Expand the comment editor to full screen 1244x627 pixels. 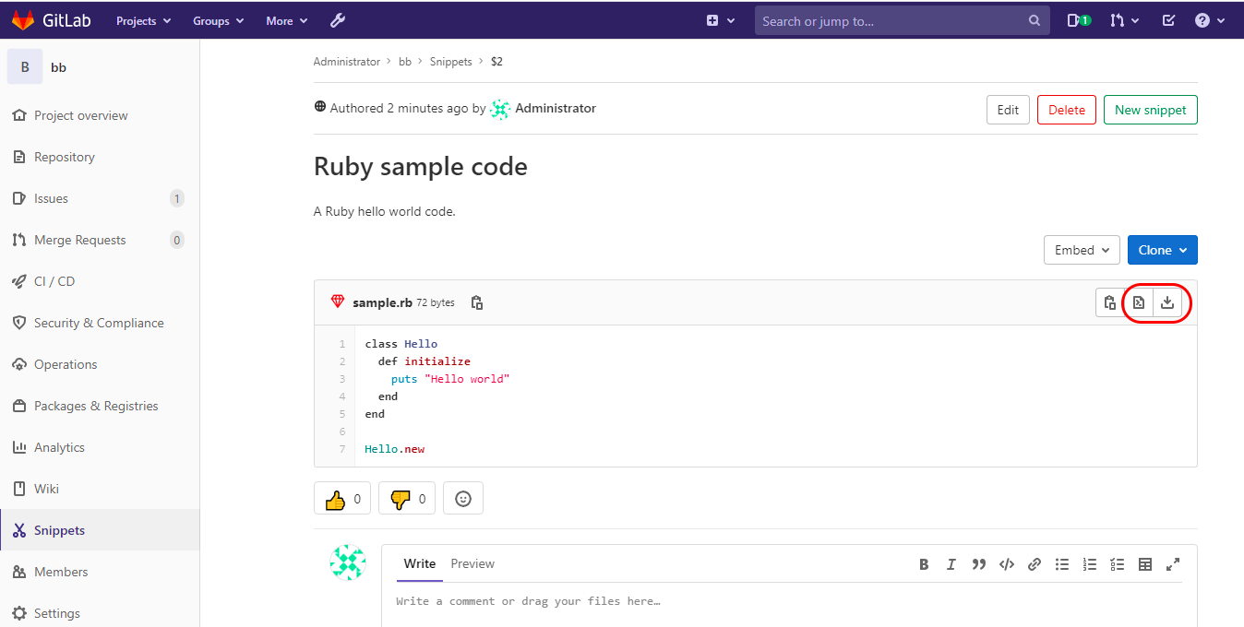pos(1173,564)
